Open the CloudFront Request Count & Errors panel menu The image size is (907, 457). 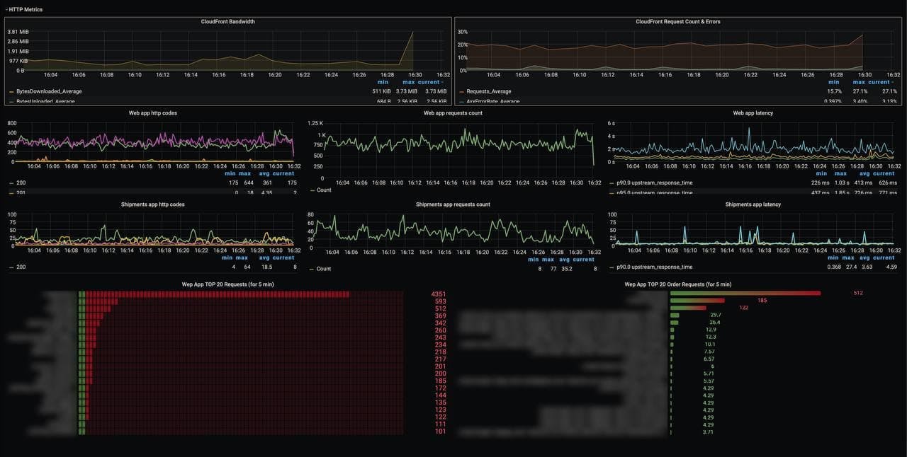coord(678,21)
